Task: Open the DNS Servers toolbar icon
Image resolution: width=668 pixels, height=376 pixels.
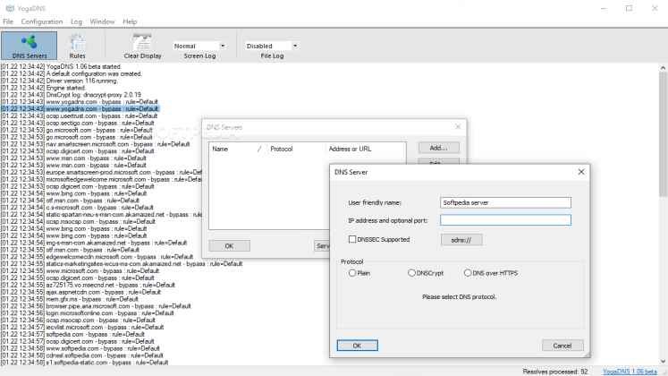Action: click(x=29, y=45)
